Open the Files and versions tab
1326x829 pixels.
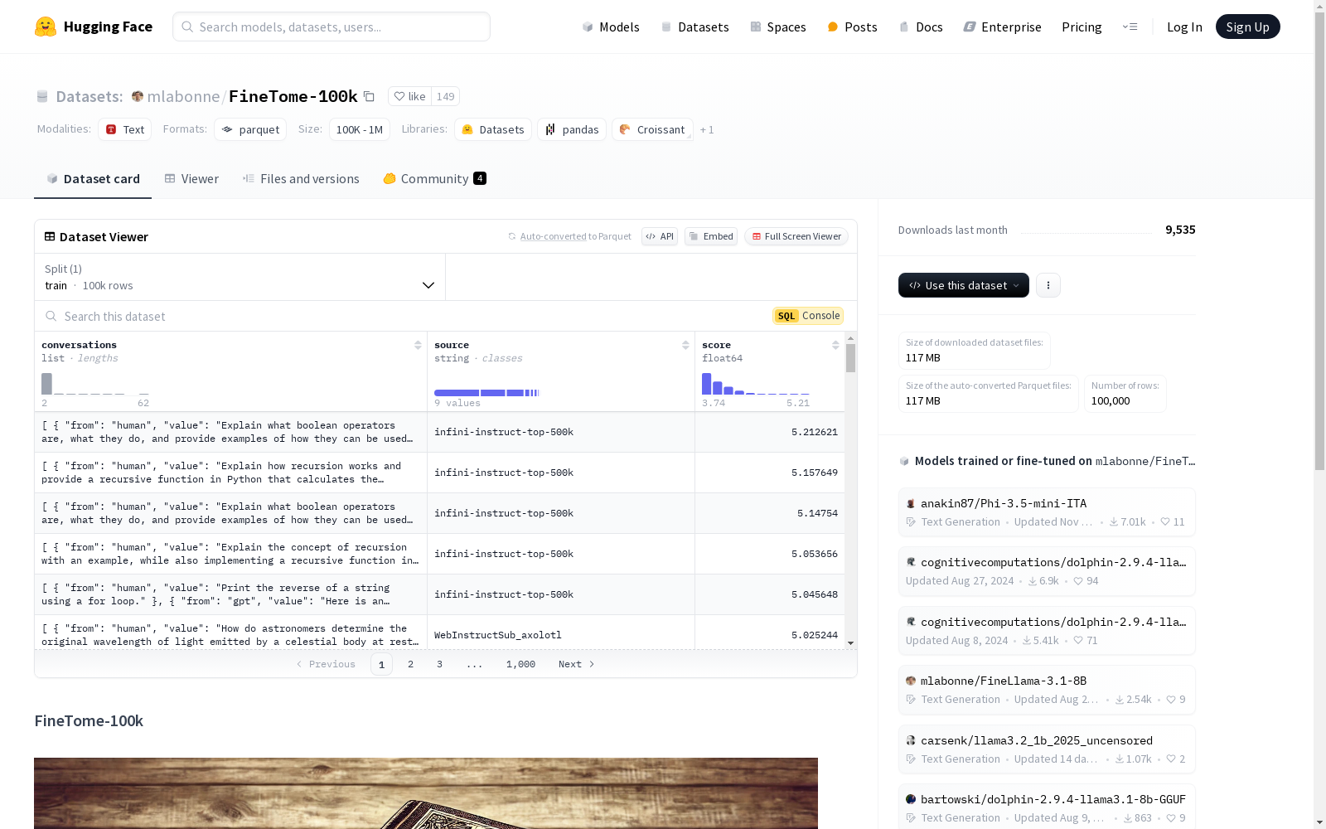pos(301,178)
